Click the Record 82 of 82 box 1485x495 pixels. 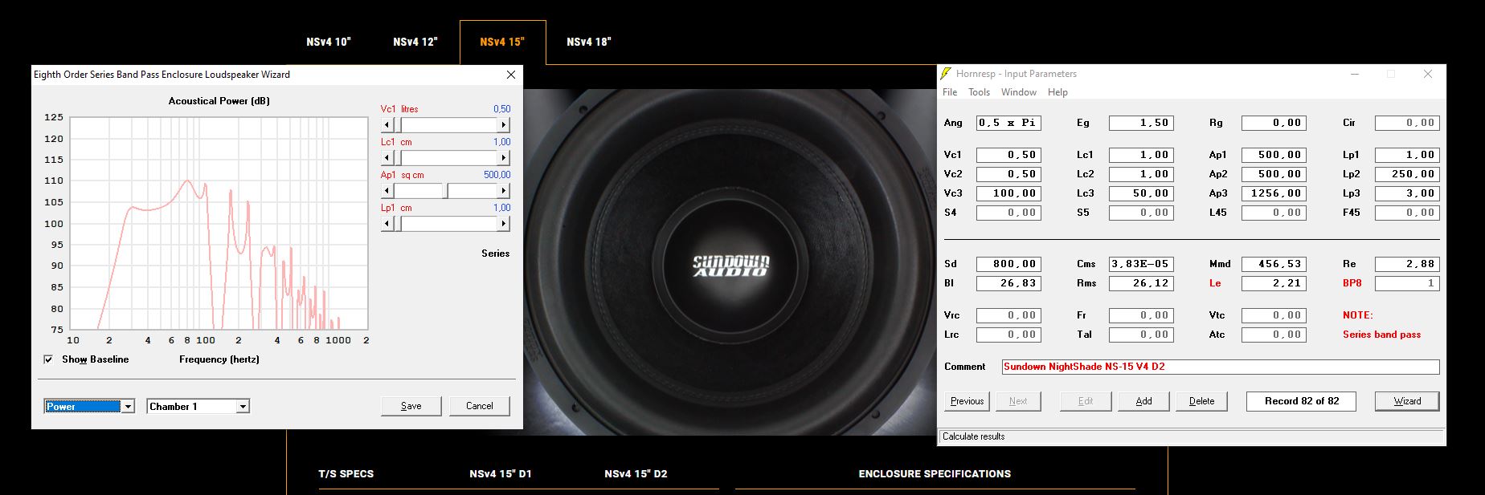coord(1301,401)
